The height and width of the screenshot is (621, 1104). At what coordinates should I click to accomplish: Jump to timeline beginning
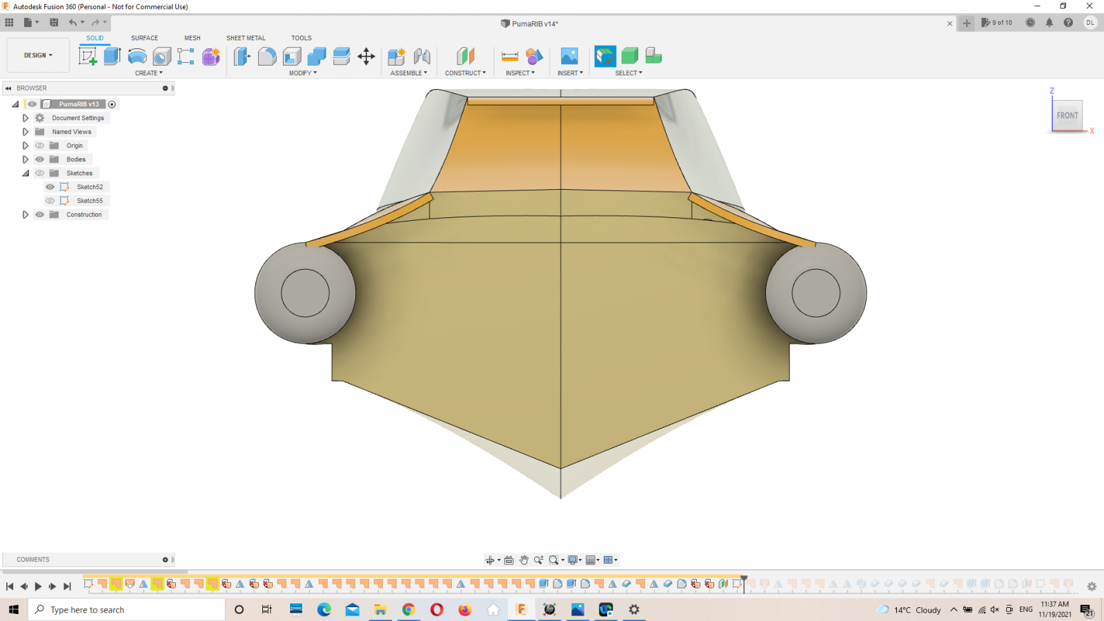[x=10, y=586]
